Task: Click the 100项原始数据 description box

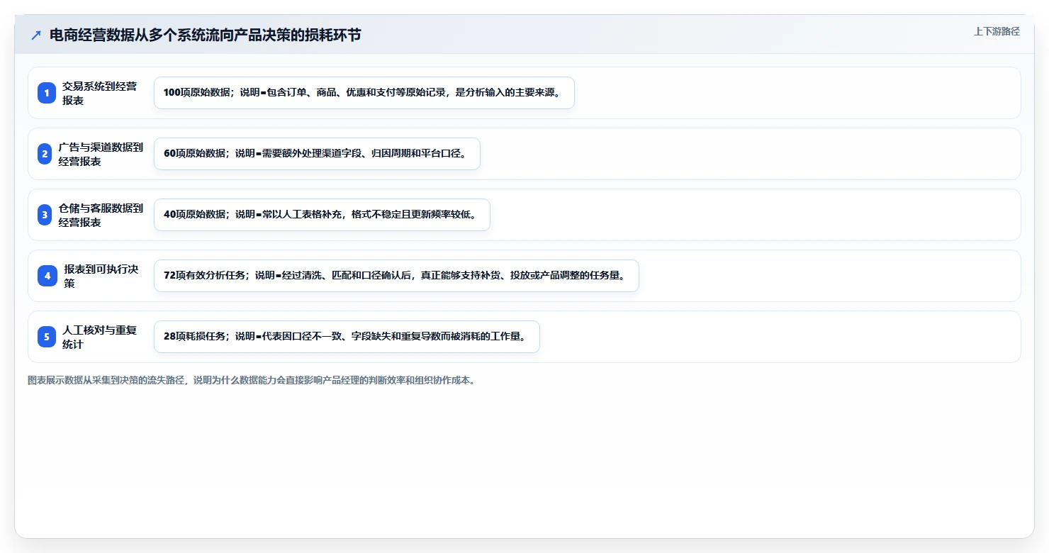Action: point(364,93)
